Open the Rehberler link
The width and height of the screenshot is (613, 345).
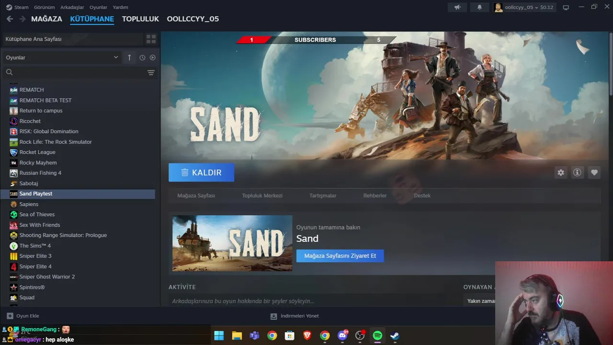(x=375, y=195)
